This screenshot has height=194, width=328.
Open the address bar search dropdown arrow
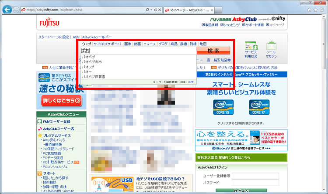151,10
